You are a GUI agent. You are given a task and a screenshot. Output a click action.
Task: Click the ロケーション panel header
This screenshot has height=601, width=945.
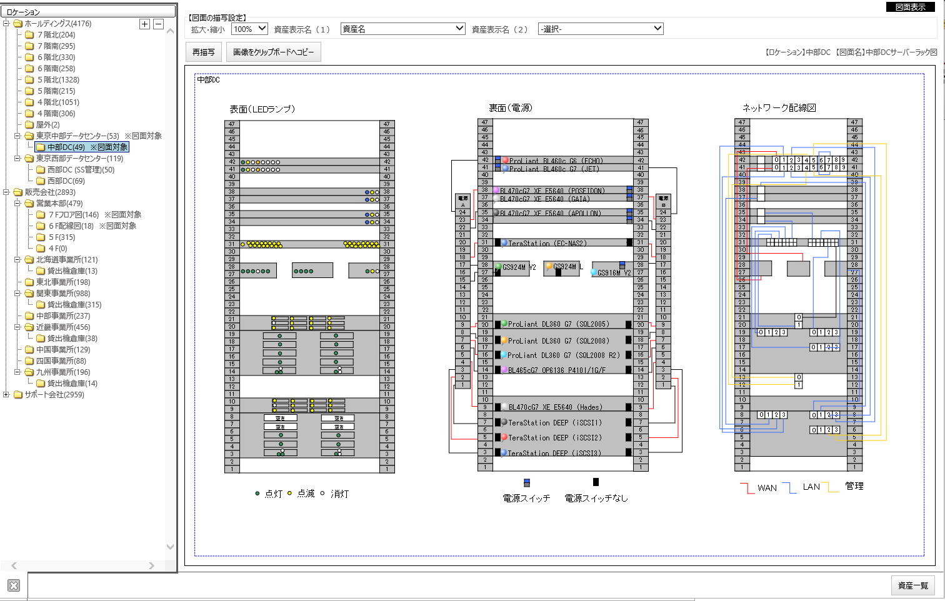tap(87, 12)
